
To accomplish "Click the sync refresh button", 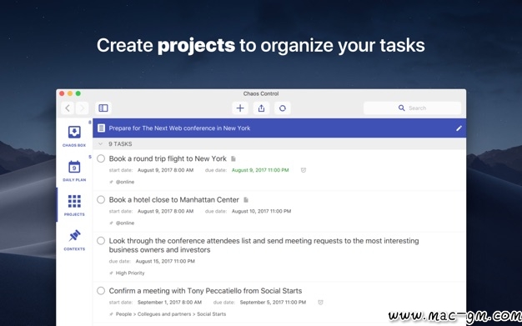I will (x=283, y=108).
